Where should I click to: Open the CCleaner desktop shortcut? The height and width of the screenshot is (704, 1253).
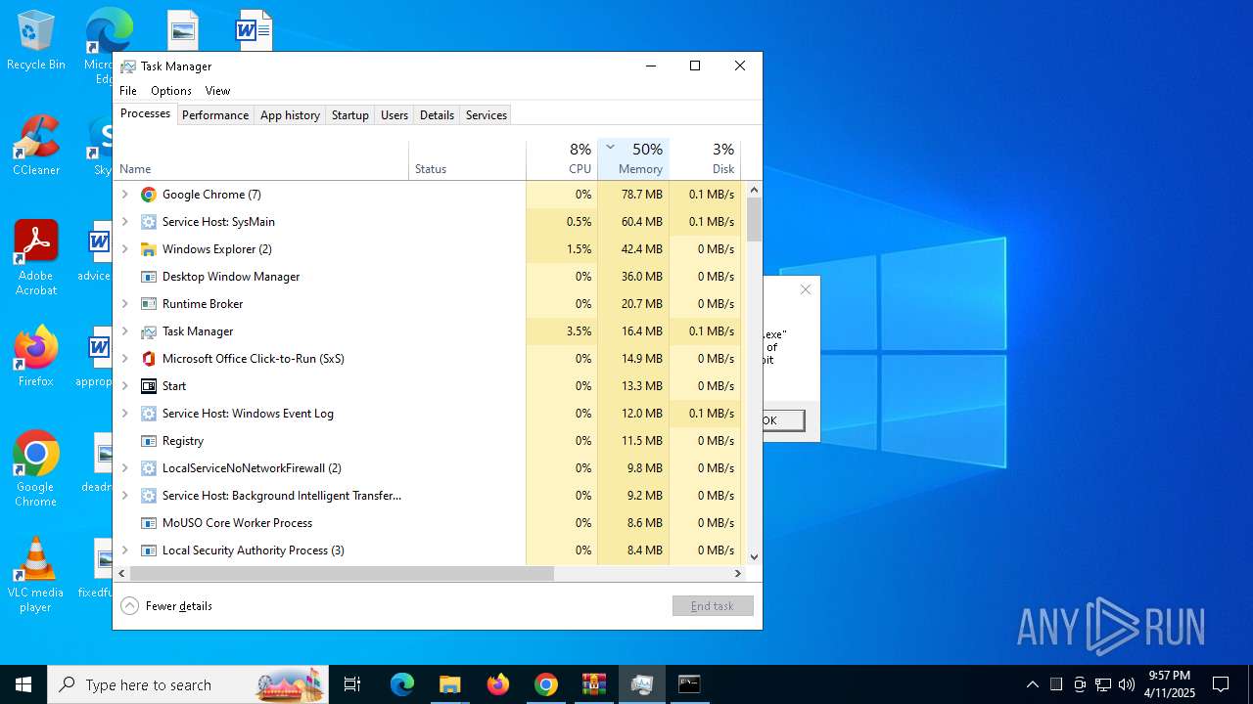[x=36, y=147]
